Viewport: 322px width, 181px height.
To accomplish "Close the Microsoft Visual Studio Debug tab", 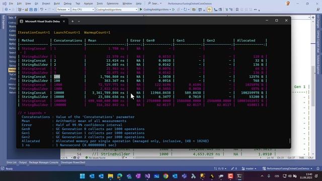I will [x=64, y=21].
